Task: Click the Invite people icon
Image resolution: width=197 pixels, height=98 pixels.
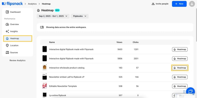Action: 153,4
